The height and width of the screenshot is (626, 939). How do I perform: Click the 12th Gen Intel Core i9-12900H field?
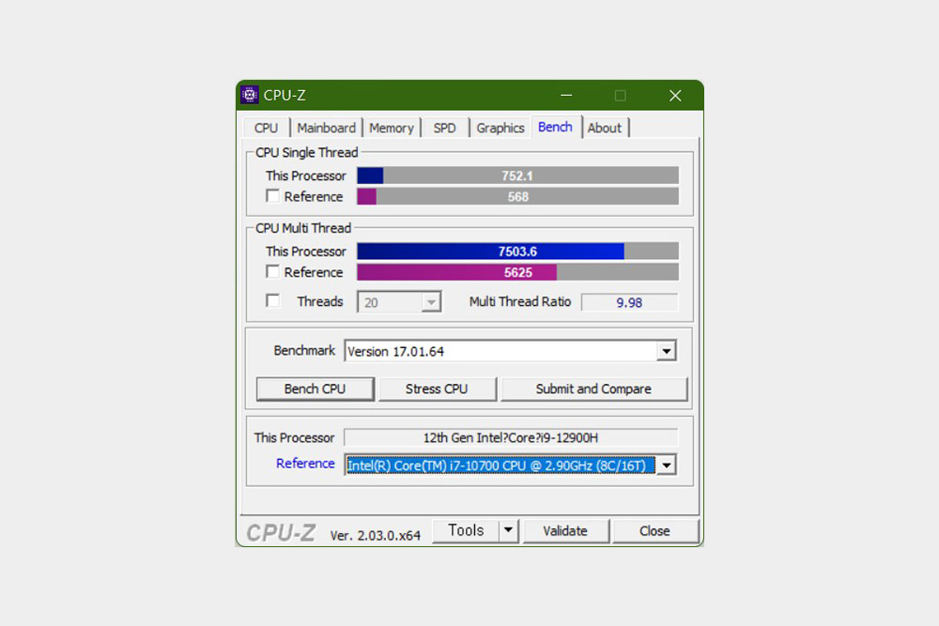coord(511,437)
